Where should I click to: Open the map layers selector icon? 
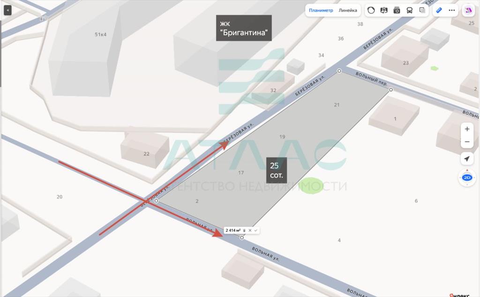pos(422,10)
